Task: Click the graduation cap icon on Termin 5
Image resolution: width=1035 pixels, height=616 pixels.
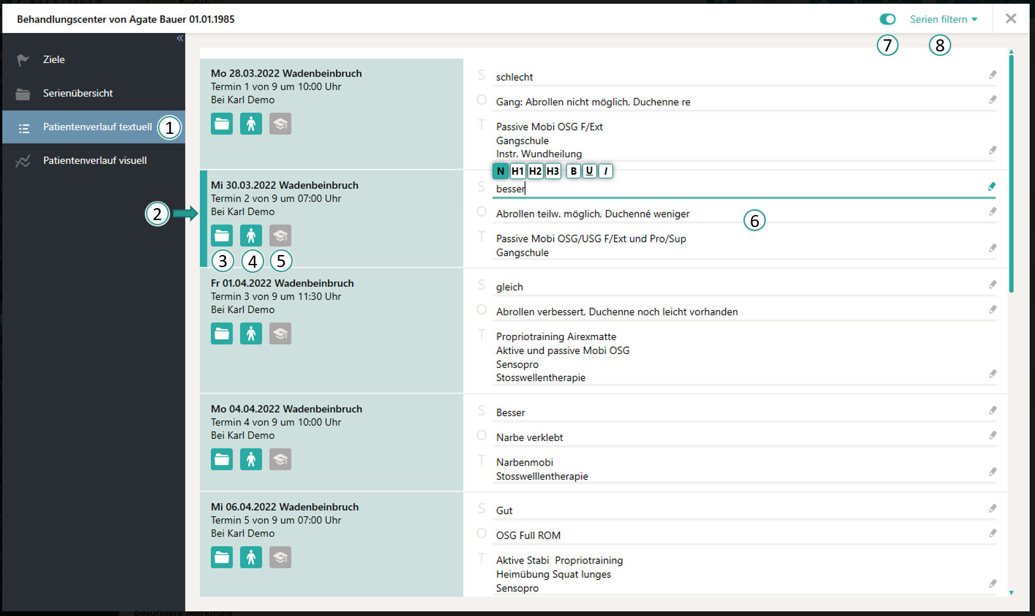Action: tap(280, 557)
